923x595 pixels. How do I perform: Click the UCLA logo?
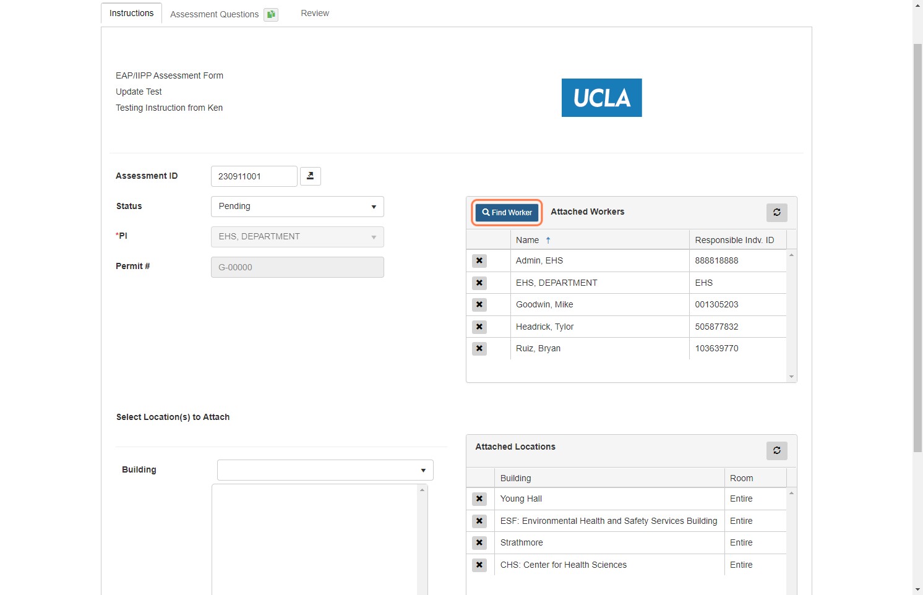602,98
